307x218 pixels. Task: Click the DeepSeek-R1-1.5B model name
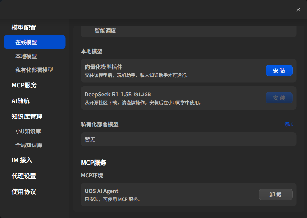pos(108,95)
